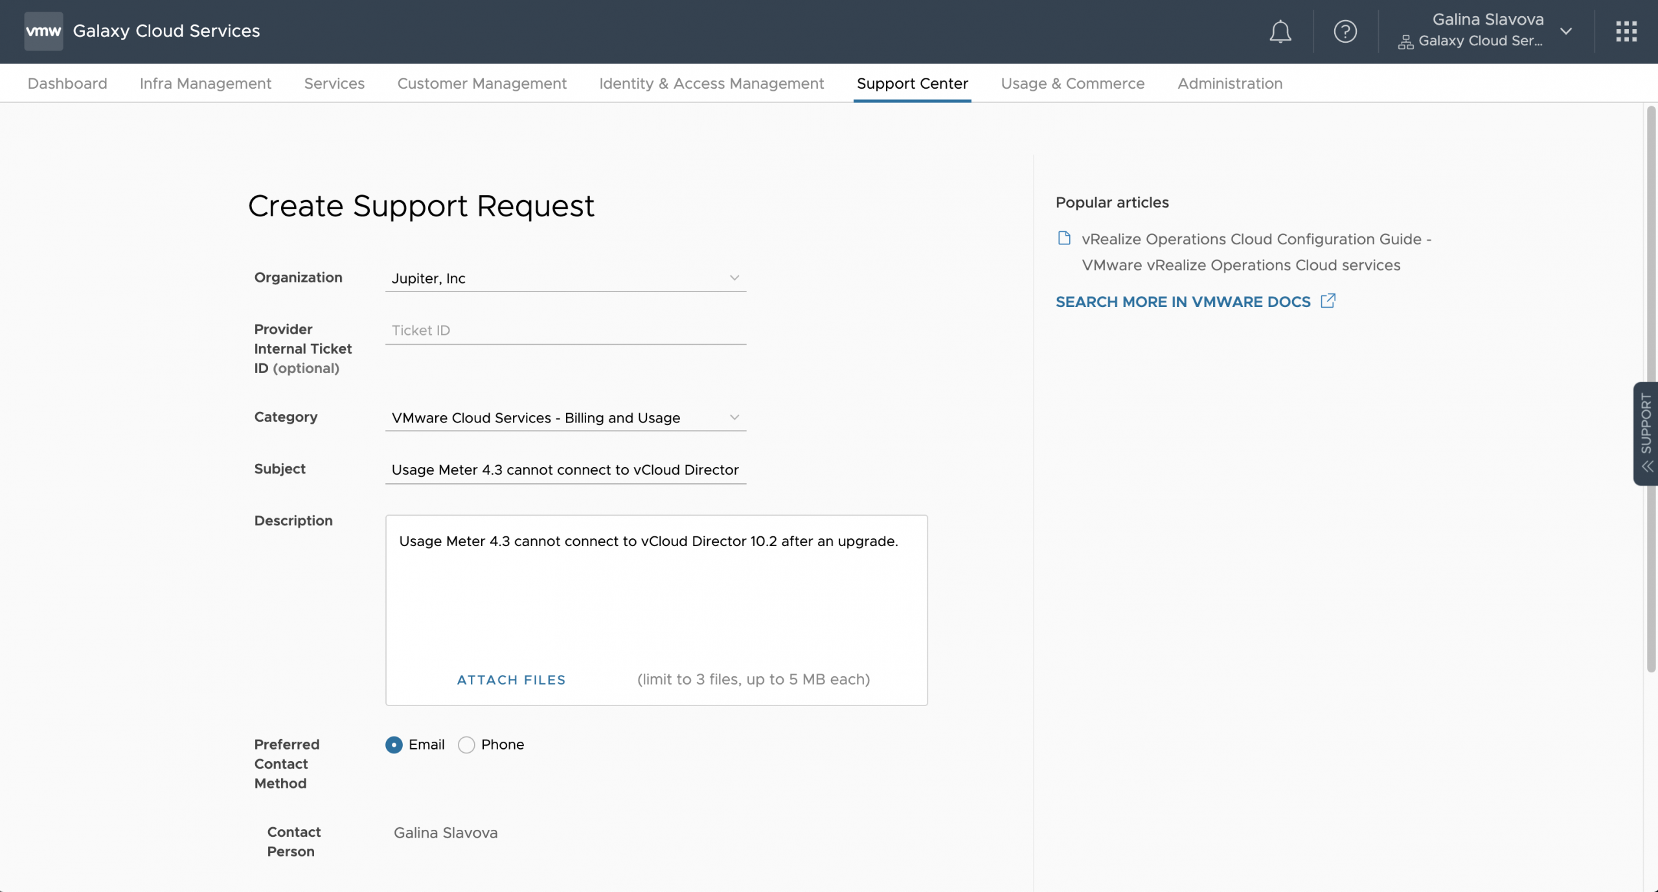Click the external link icon next to VMware Docs
Viewport: 1658px width, 892px height.
pyautogui.click(x=1328, y=301)
